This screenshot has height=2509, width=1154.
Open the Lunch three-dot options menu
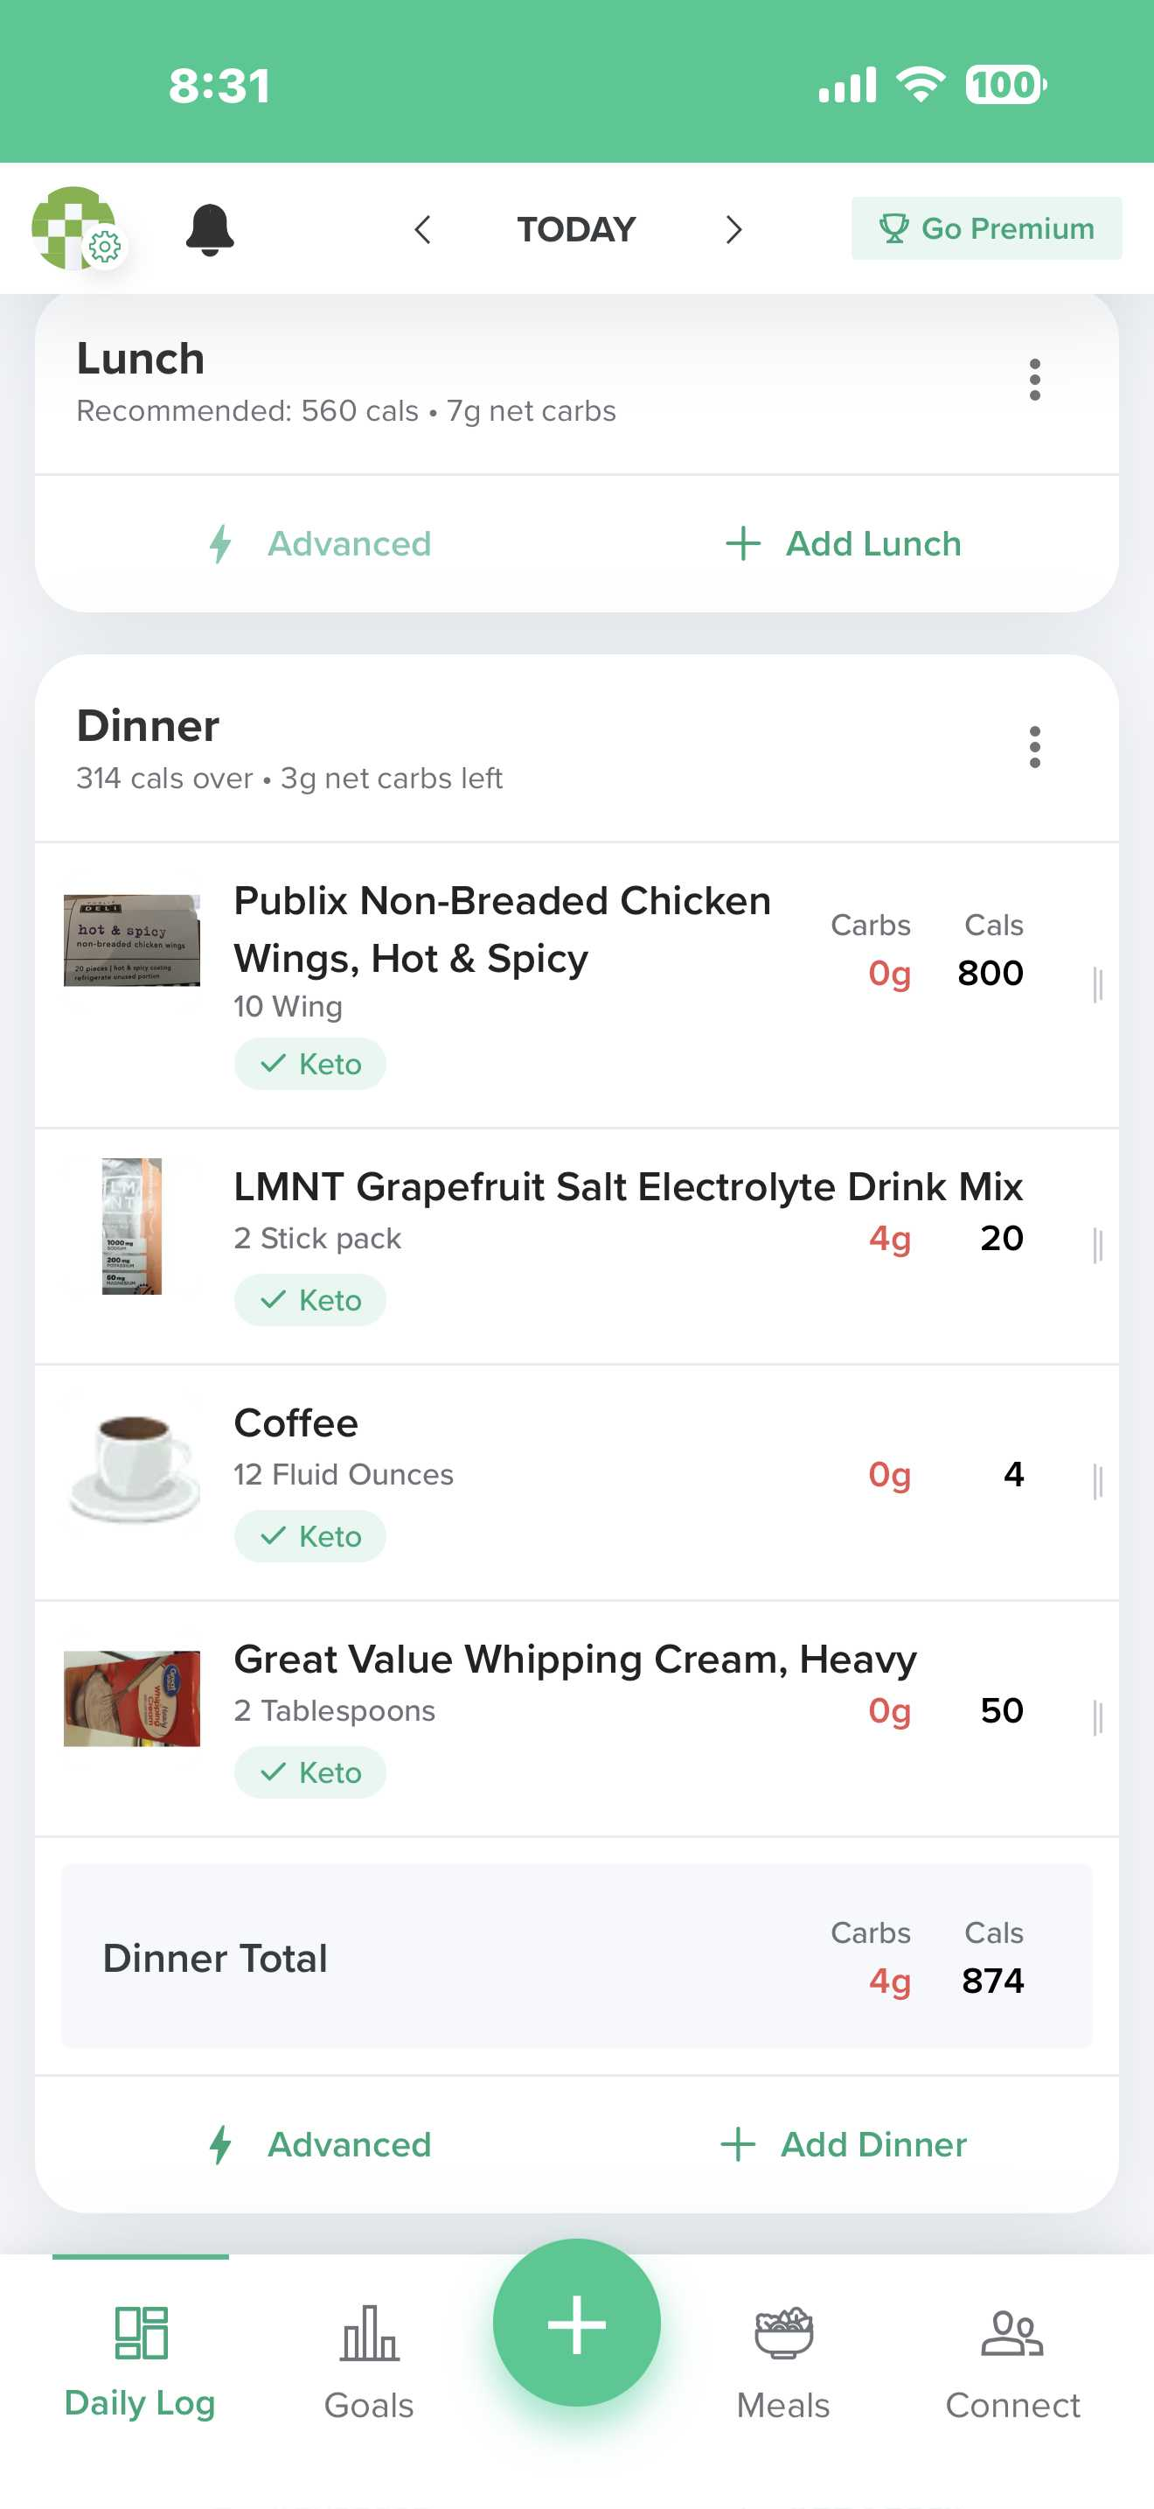[x=1034, y=380]
